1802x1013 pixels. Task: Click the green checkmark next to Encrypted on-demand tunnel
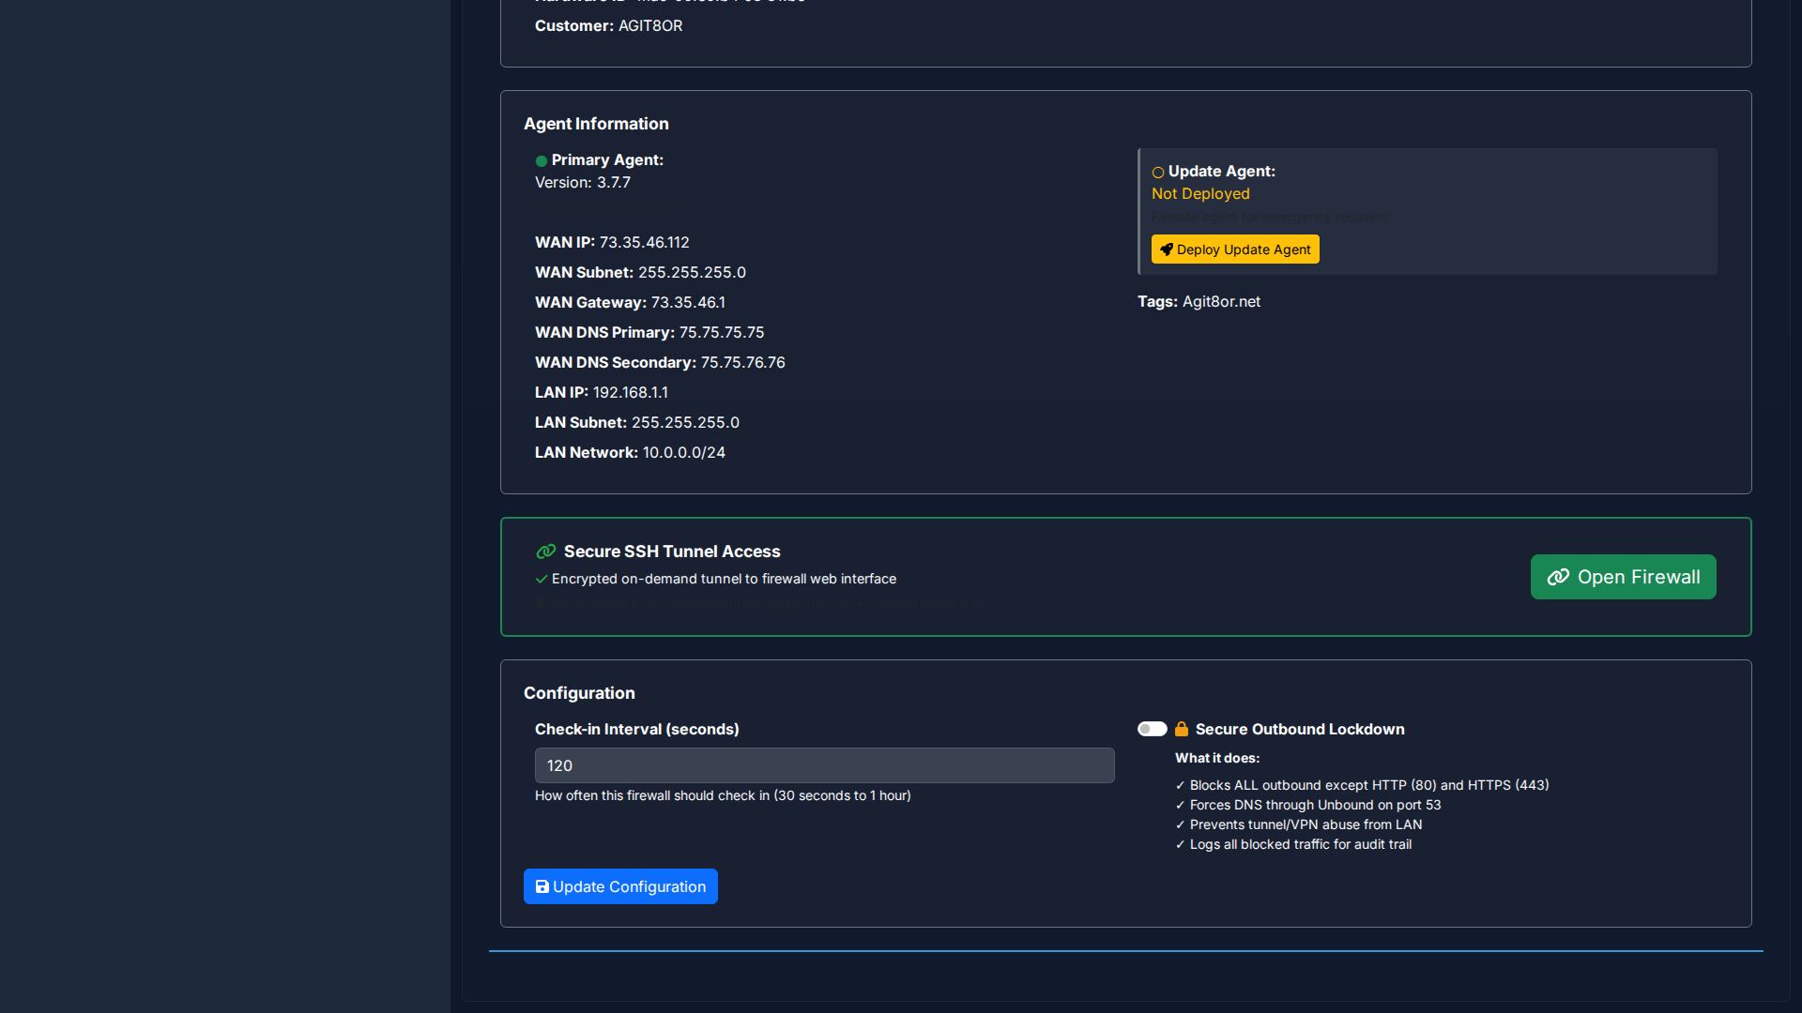coord(542,580)
